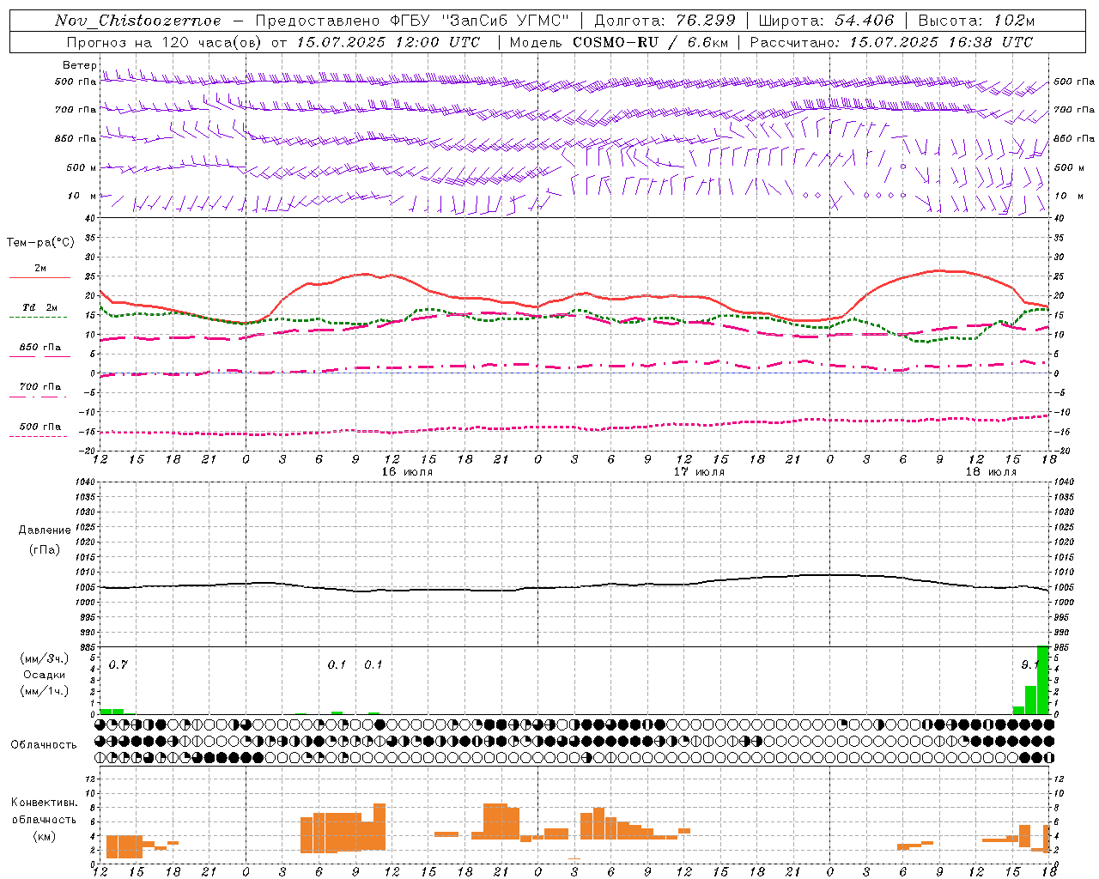1099x879 pixels.
Task: Click the tallest green precipitation bar
Action: coord(1043,680)
